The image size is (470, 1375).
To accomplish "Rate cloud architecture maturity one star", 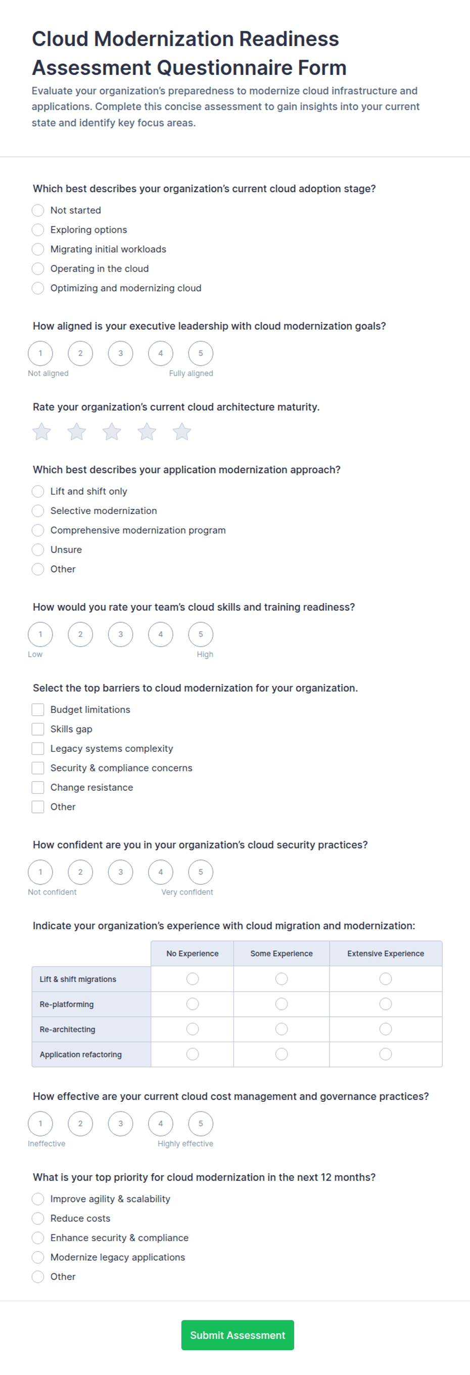I will click(x=41, y=432).
